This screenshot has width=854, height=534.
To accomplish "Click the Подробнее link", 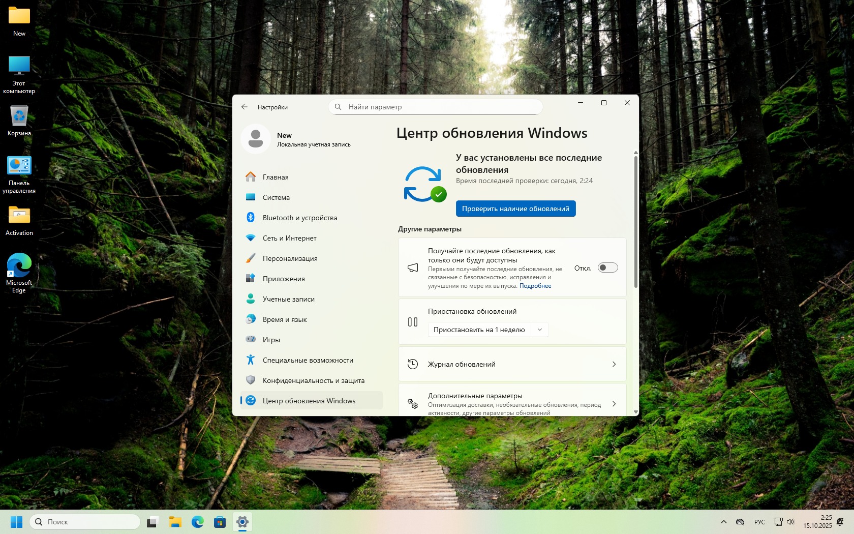I will [x=535, y=286].
